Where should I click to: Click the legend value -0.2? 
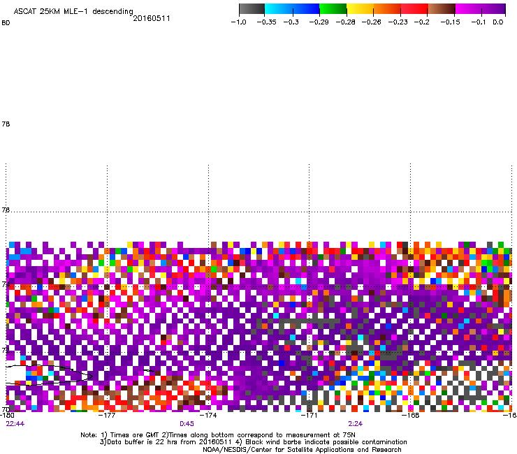click(x=422, y=22)
